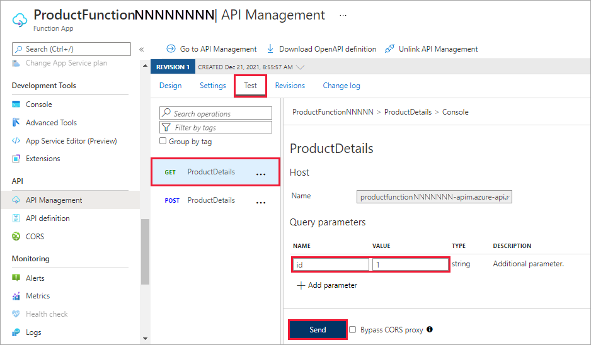This screenshot has width=591, height=345.
Task: Click the App Service Editor code icon
Action: [x=16, y=140]
